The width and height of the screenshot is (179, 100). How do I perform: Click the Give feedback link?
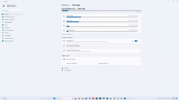[x=68, y=70]
